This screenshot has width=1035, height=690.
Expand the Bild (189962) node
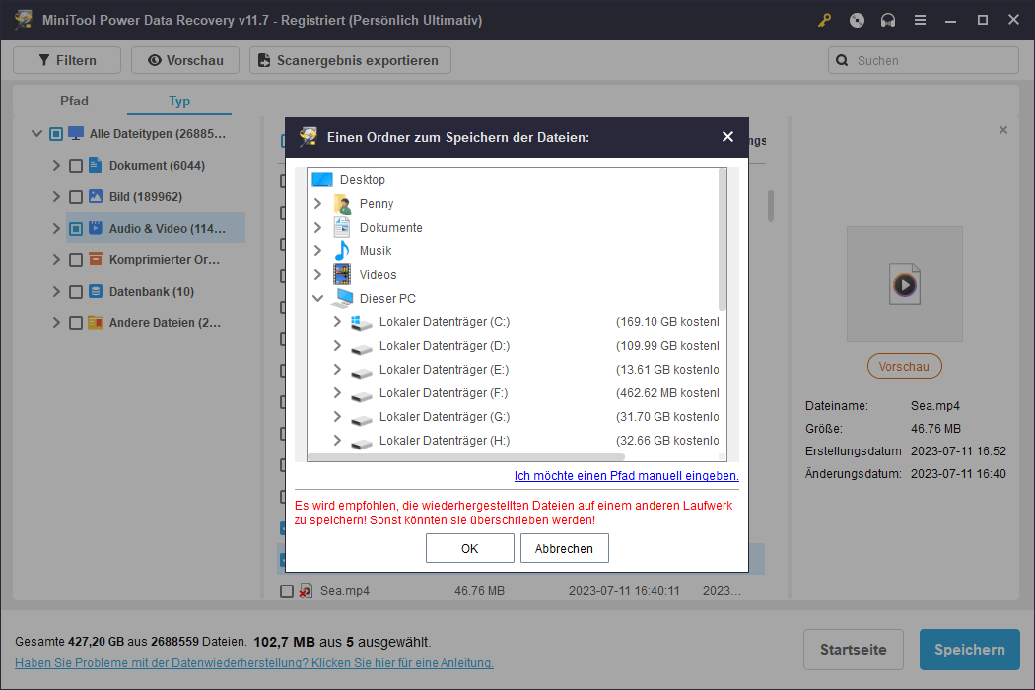point(56,197)
